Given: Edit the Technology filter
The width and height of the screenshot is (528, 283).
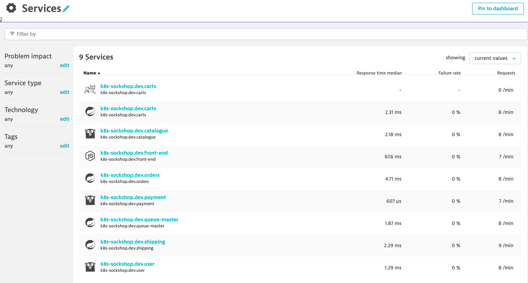Looking at the screenshot, I should click(x=64, y=119).
